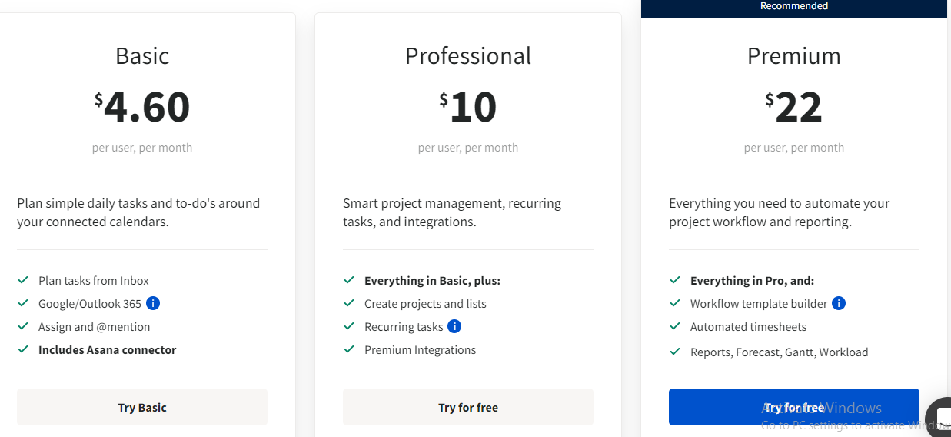Image resolution: width=951 pixels, height=437 pixels.
Task: Select the Recommended banner above Premium
Action: click(794, 7)
